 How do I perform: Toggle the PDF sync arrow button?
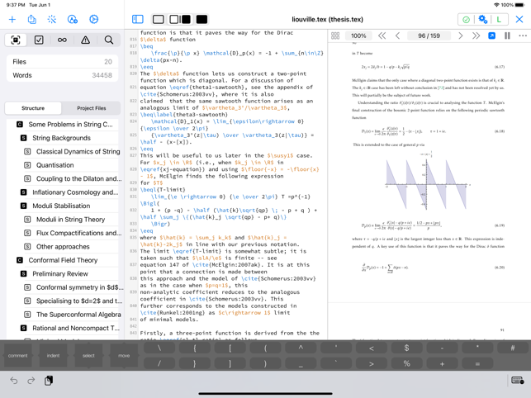tap(492, 36)
